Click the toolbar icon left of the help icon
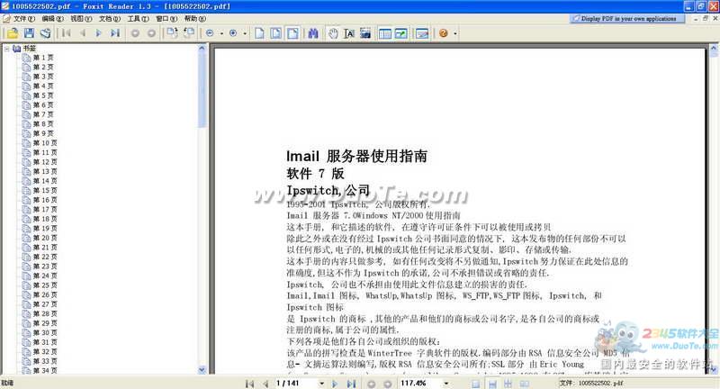The width and height of the screenshot is (720, 389). pyautogui.click(x=421, y=33)
